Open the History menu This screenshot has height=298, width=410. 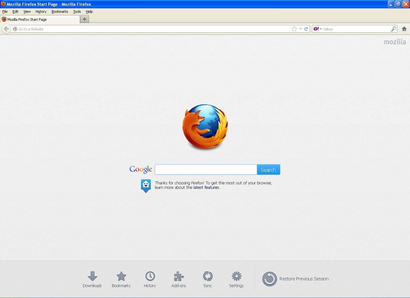41,12
